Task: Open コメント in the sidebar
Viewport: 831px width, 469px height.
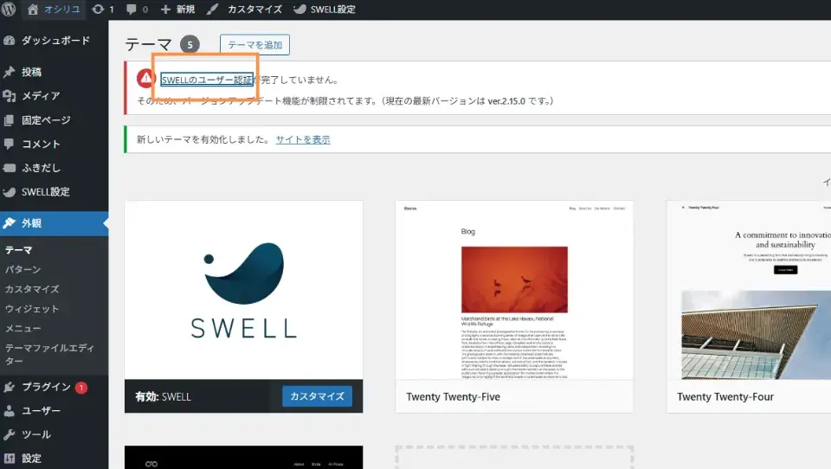Action: tap(54, 144)
